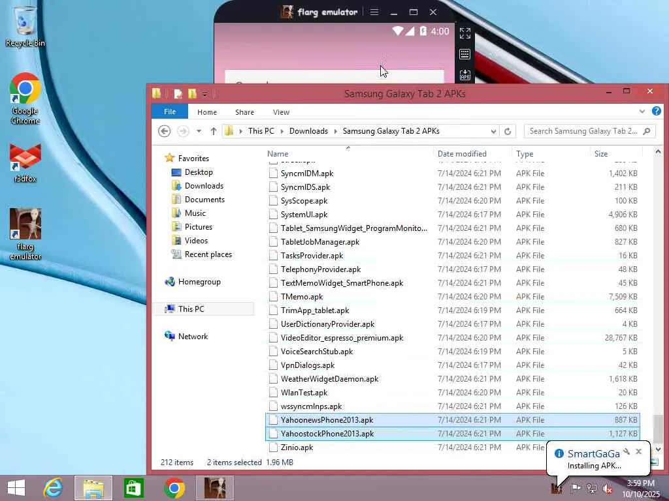Select TMemo.apk file
The width and height of the screenshot is (669, 501).
(x=453, y=297)
